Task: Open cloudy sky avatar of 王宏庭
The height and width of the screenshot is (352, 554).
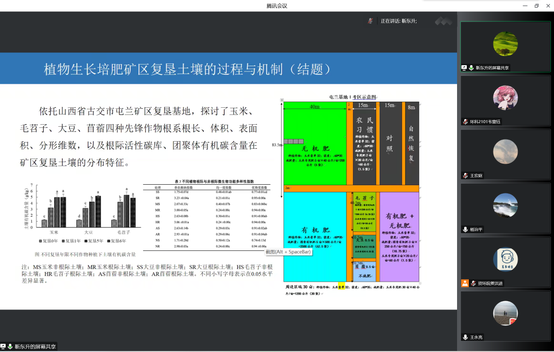Action: (505, 151)
